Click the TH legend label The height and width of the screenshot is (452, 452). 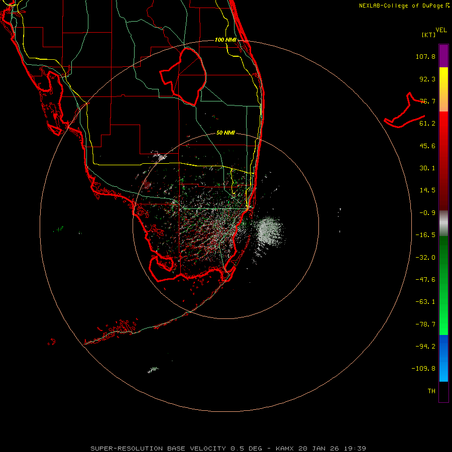point(431,391)
